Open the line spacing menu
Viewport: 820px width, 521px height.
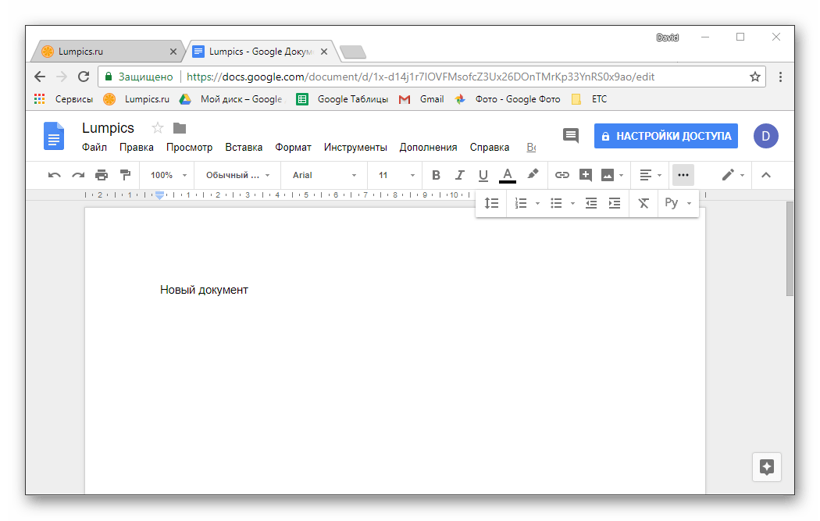pyautogui.click(x=491, y=204)
